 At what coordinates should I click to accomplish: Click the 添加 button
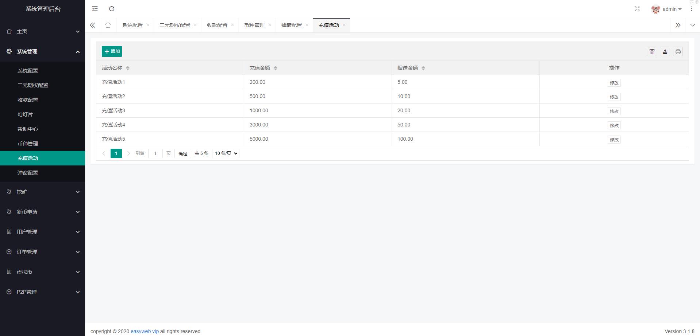(x=112, y=51)
